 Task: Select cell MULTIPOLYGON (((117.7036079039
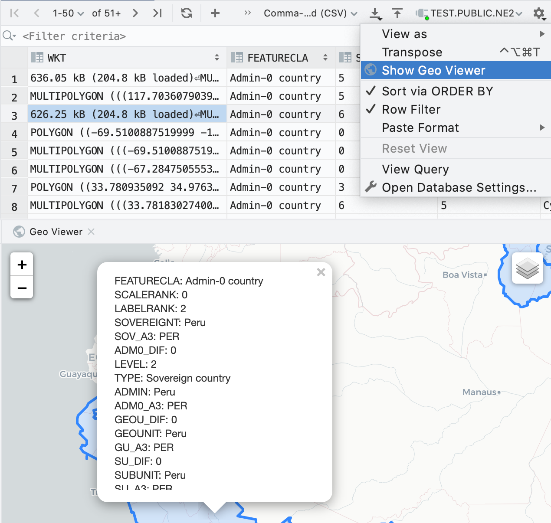click(x=127, y=96)
